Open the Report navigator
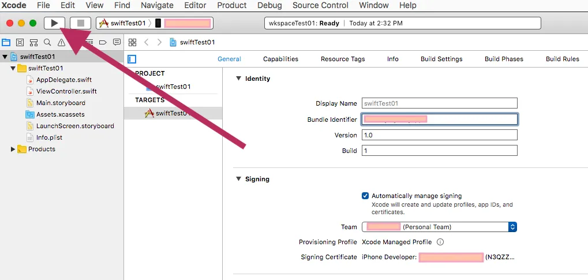The height and width of the screenshot is (280, 588). click(x=117, y=42)
